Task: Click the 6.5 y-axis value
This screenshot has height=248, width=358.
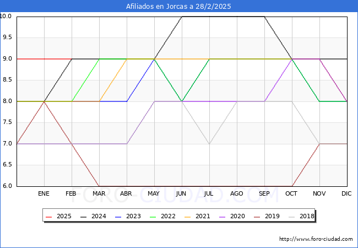Action: tap(7, 165)
